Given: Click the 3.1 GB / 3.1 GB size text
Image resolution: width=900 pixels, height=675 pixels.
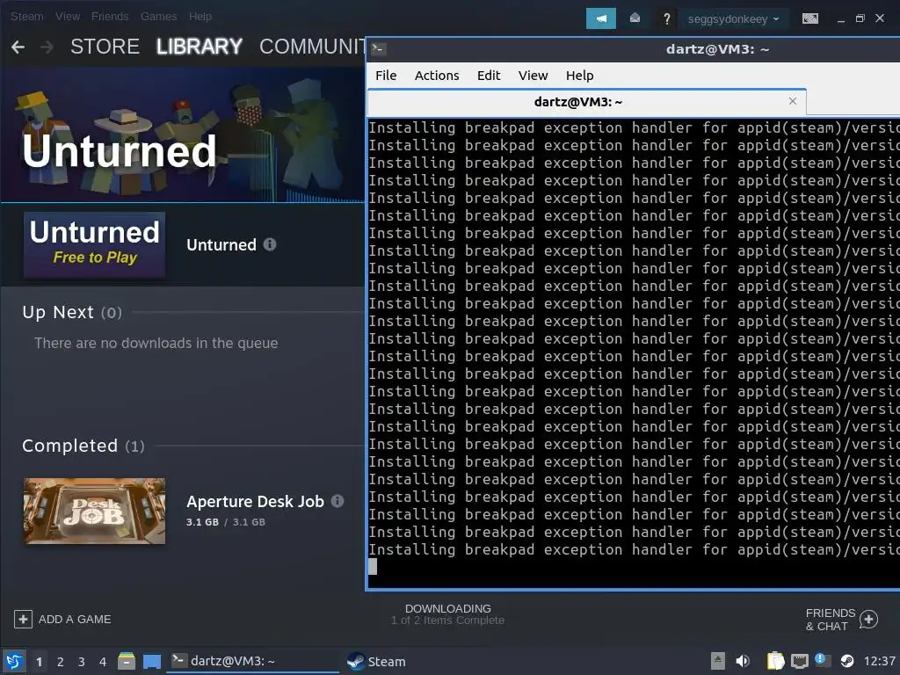Looking at the screenshot, I should coord(226,522).
